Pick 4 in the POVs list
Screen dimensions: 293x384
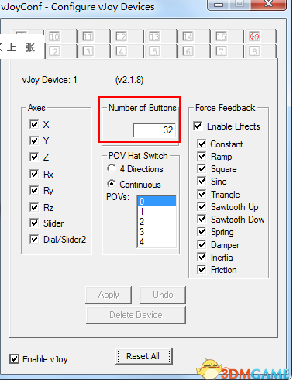click(157, 242)
